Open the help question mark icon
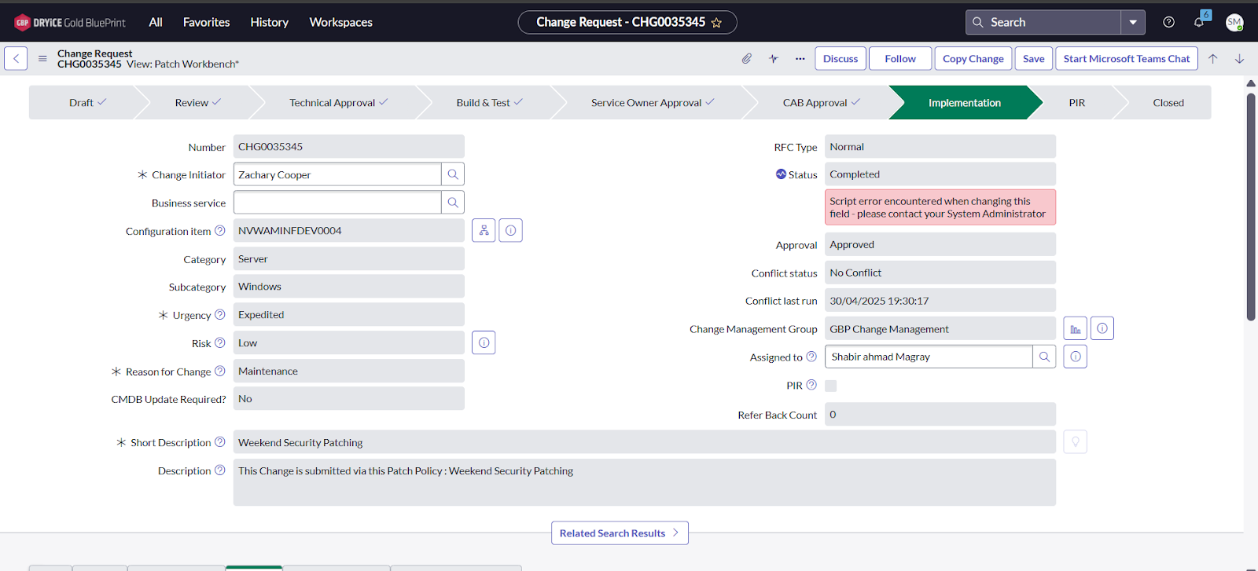The image size is (1258, 571). coord(1169,22)
